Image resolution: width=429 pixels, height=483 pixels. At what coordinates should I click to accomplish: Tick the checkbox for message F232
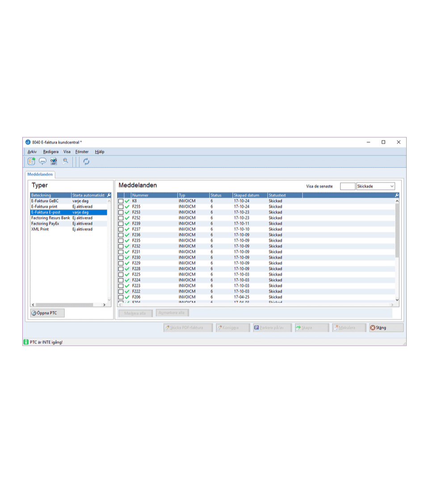tap(121, 246)
